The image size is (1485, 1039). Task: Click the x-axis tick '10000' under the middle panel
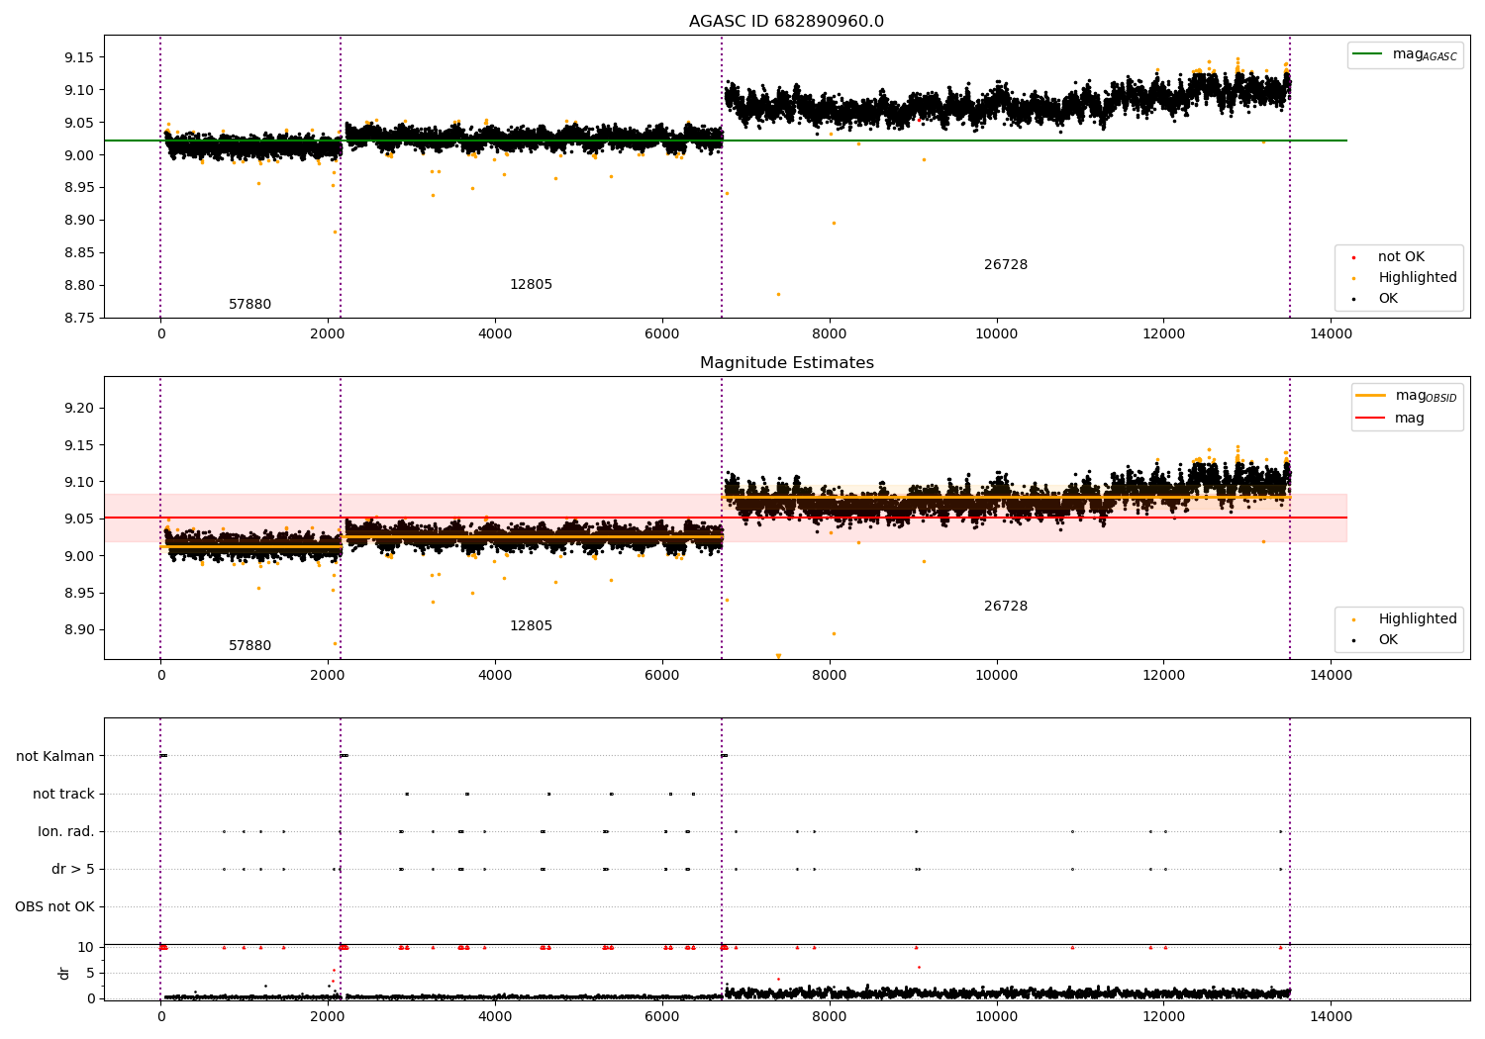(997, 676)
